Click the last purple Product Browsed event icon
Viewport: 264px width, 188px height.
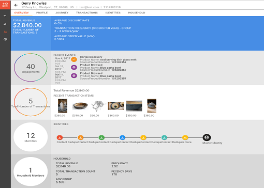click(x=74, y=75)
